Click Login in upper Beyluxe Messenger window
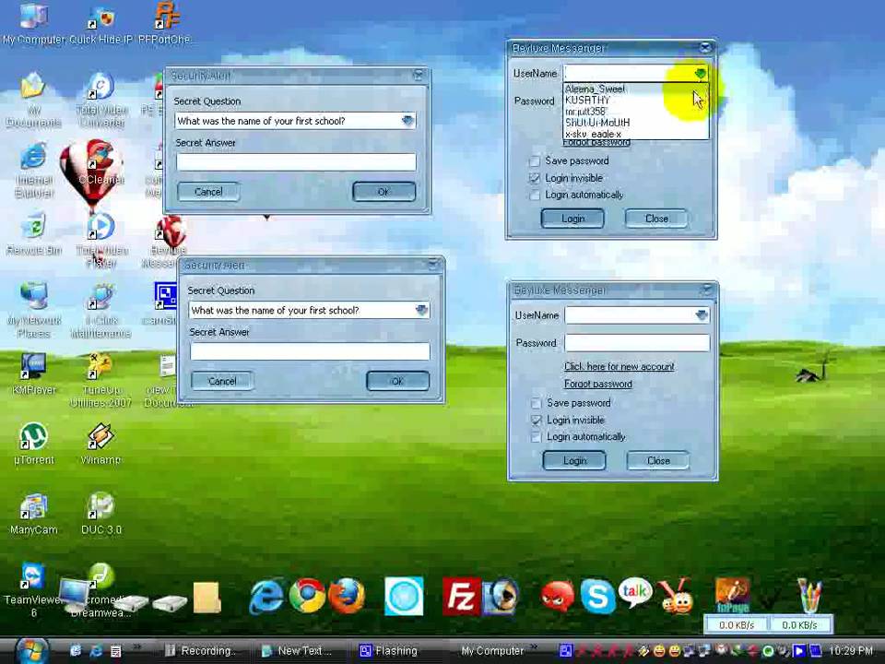885x664 pixels. (572, 219)
